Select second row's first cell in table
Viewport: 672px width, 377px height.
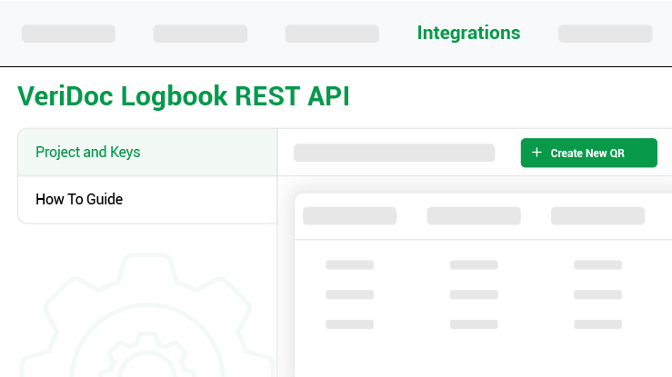[349, 294]
